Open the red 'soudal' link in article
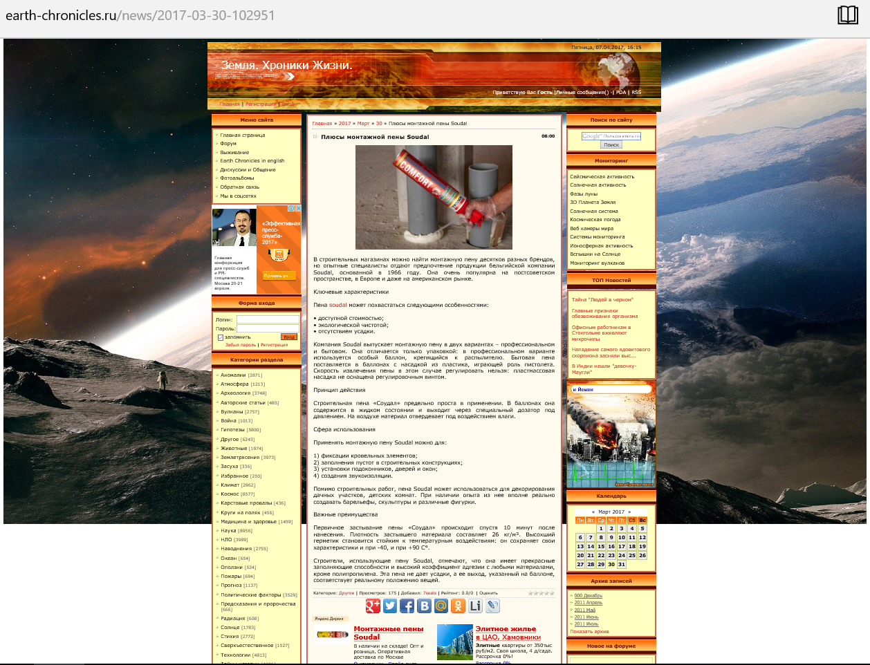This screenshot has width=870, height=665. [x=337, y=305]
